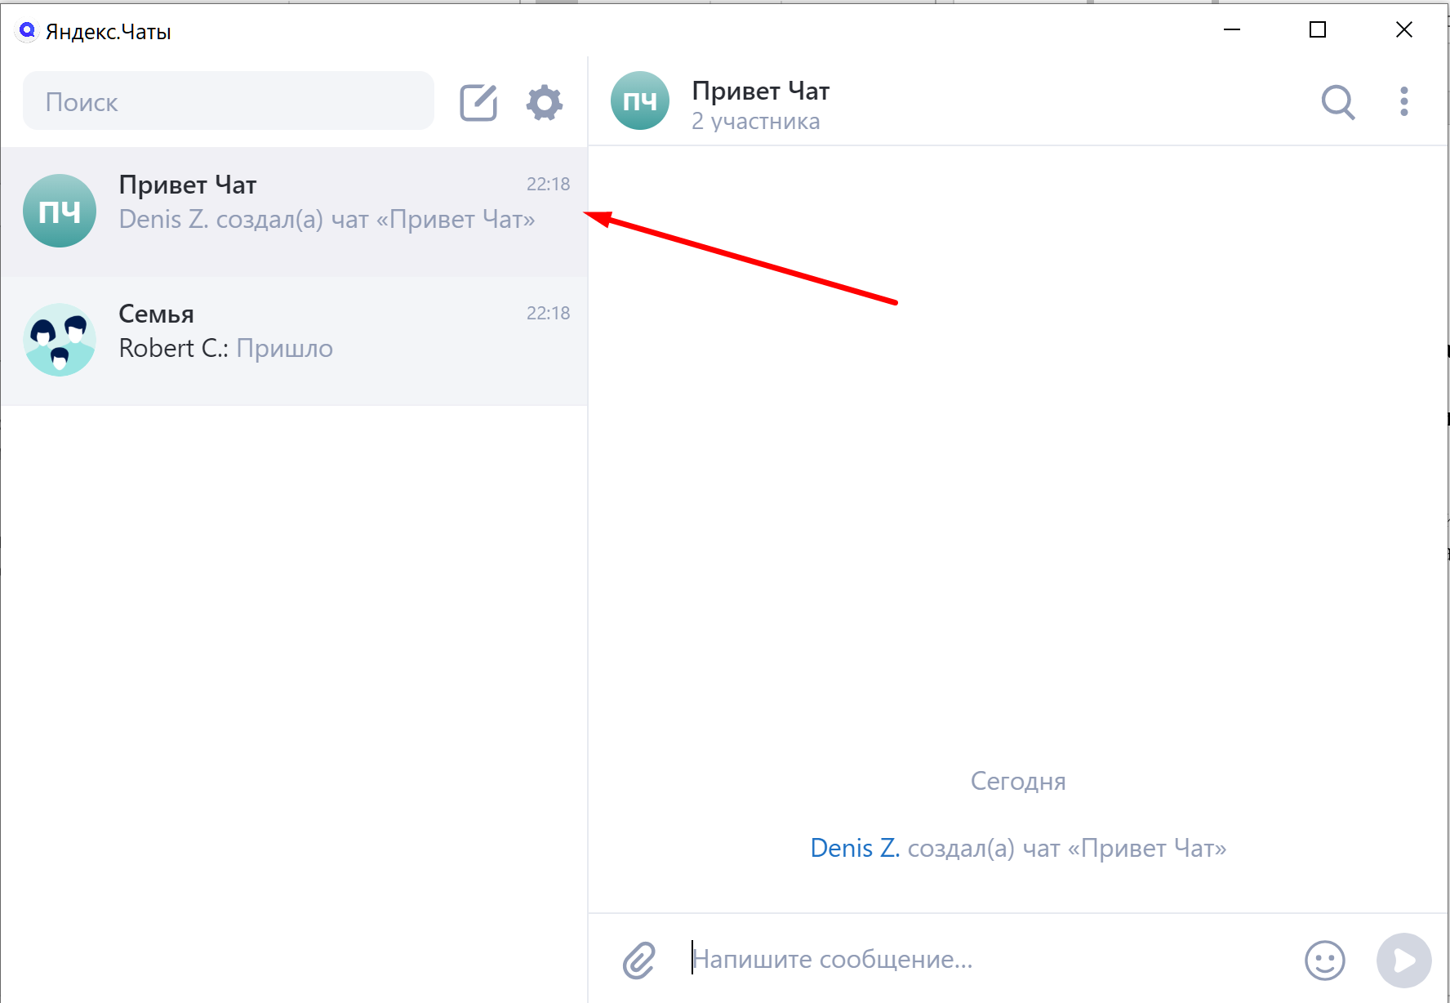This screenshot has height=1003, width=1450.
Task: Open the three-dot chat options menu
Action: pos(1403,102)
